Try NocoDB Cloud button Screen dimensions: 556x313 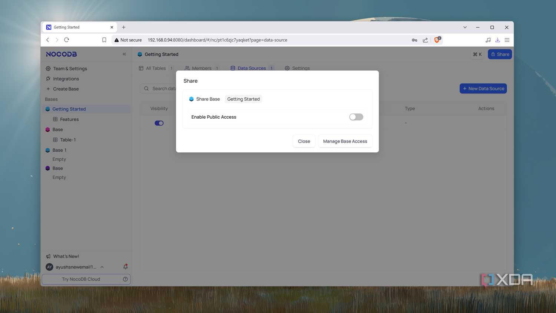[81, 279]
